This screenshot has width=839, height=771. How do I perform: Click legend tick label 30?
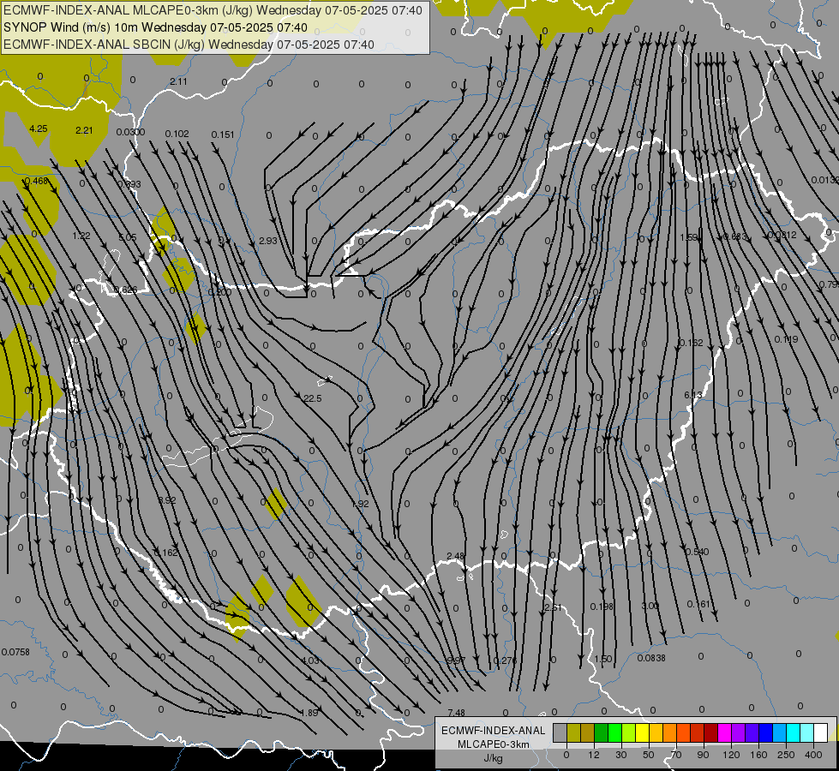tap(620, 755)
